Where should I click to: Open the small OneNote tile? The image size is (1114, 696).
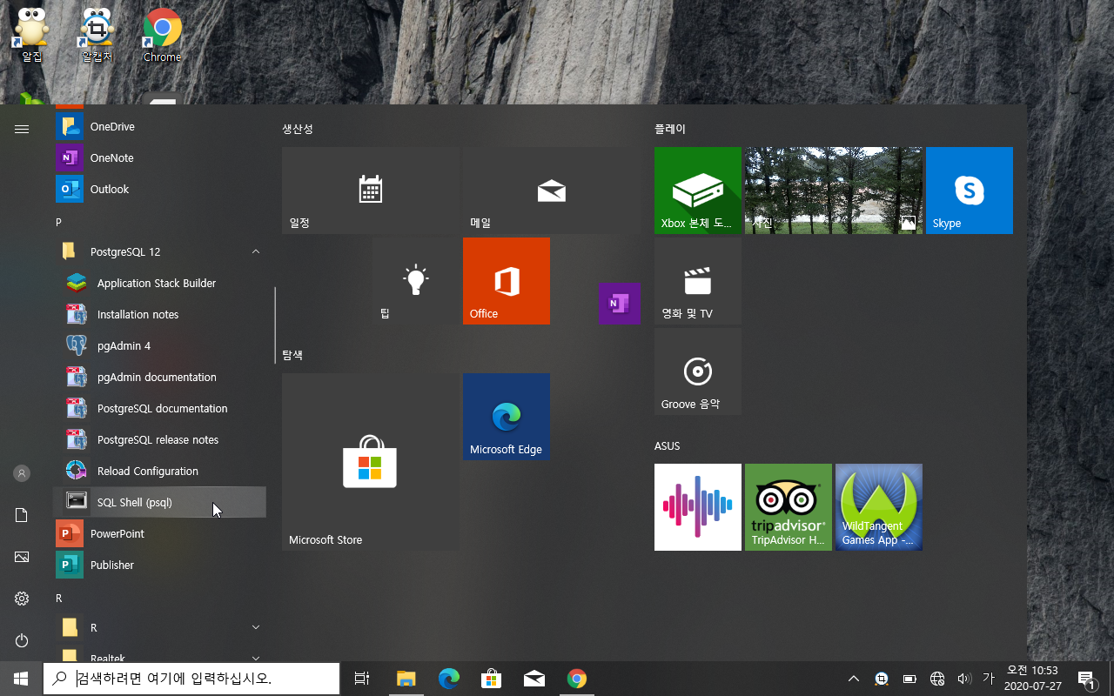(x=620, y=304)
